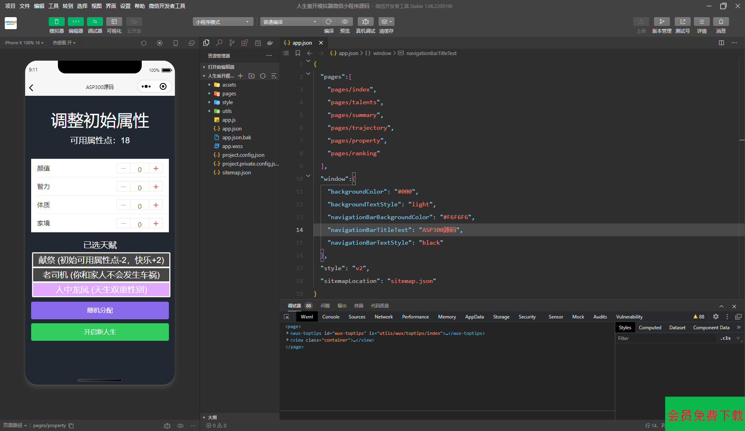This screenshot has width=745, height=431.
Task: Open the source control branch icon
Action: pyautogui.click(x=232, y=43)
